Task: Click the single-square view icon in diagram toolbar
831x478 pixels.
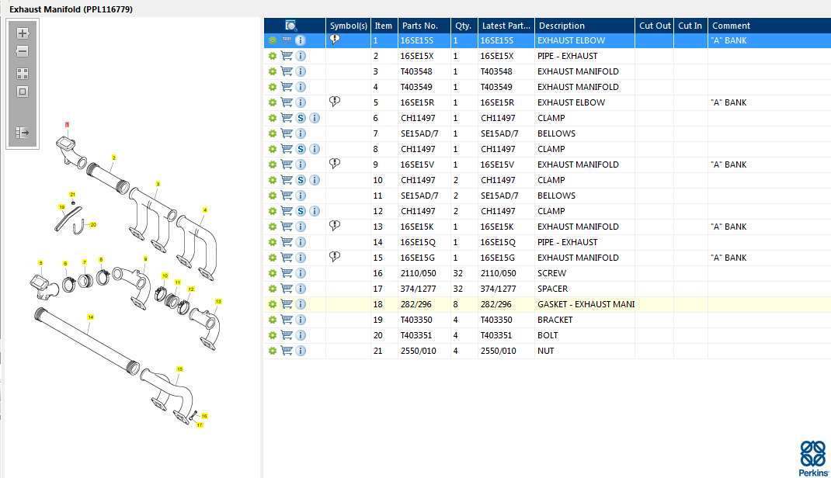Action: pos(23,92)
